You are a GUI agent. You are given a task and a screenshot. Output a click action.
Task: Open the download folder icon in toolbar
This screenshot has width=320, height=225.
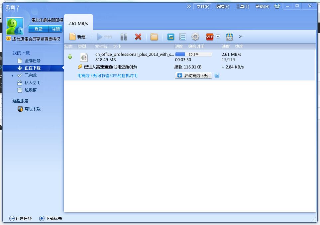click(x=154, y=37)
